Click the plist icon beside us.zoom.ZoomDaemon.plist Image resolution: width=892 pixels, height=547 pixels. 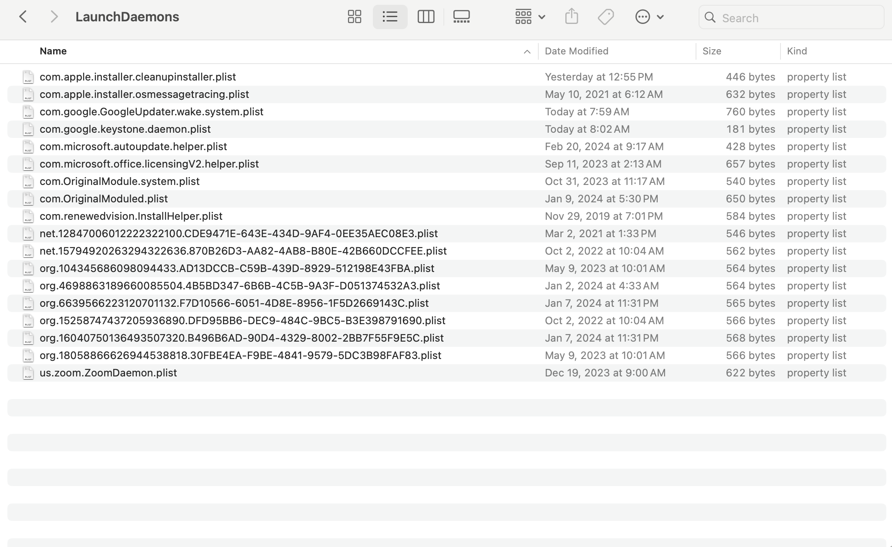coord(28,373)
